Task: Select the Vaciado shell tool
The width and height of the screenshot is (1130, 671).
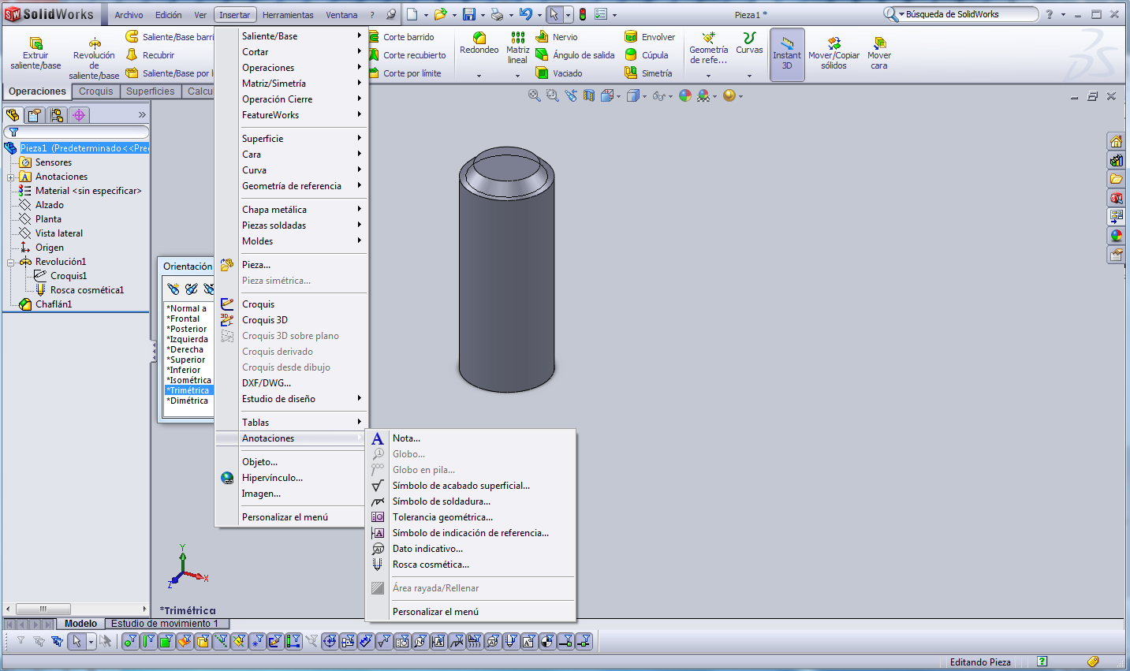Action: tap(558, 73)
